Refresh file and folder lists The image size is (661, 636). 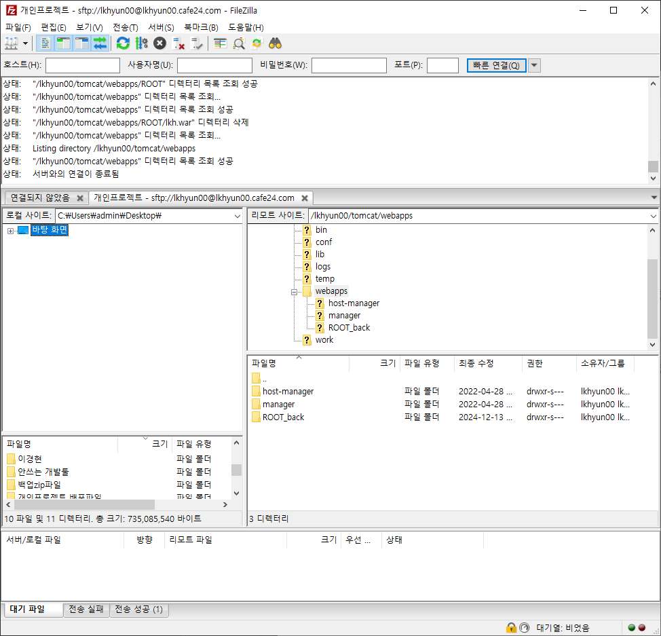[123, 43]
